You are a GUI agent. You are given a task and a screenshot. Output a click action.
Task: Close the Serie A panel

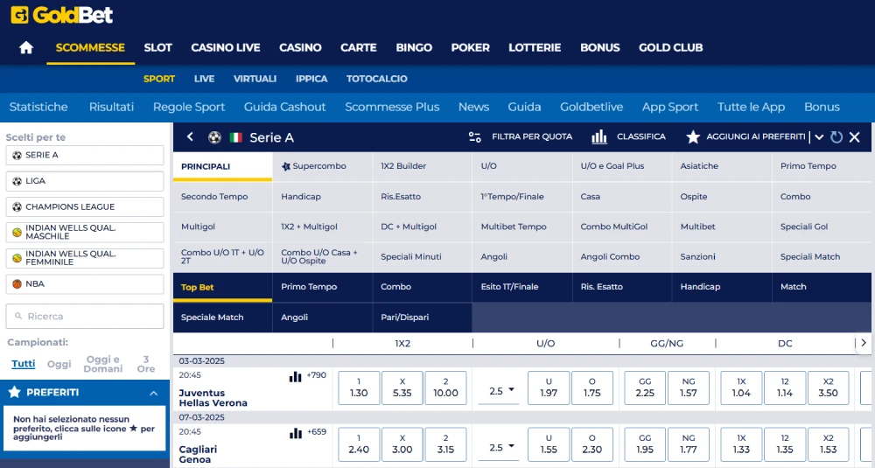pos(854,137)
